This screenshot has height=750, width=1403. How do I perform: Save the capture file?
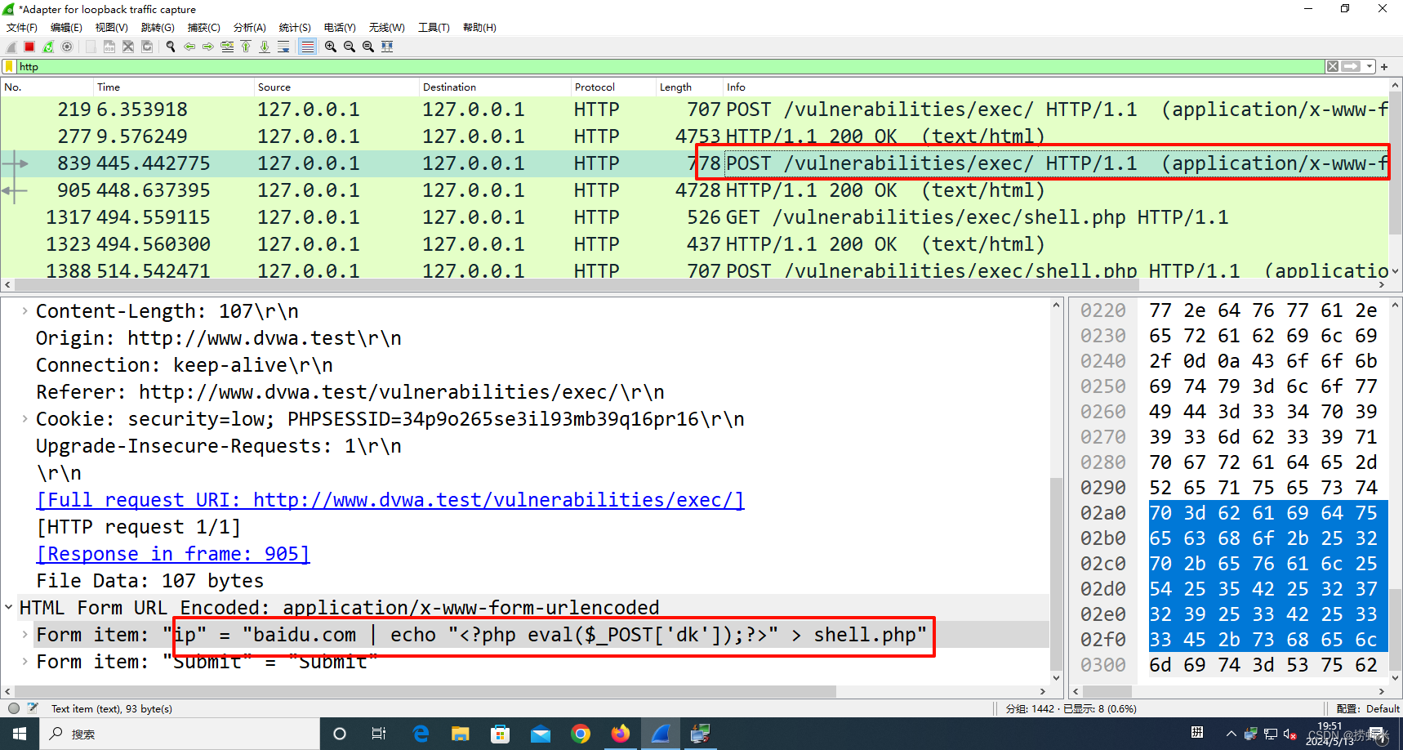(x=109, y=47)
